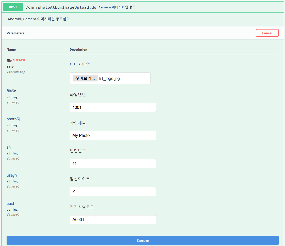Select the photoSj input showing My Photo

coord(113,135)
